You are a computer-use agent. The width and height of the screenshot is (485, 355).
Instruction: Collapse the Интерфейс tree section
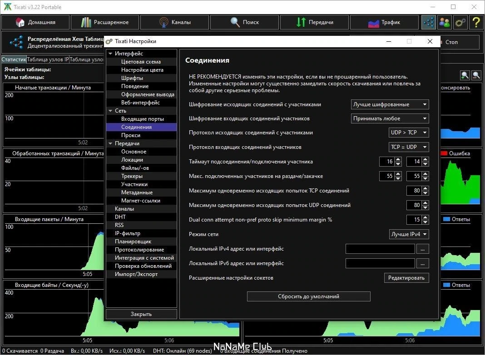[x=110, y=54]
